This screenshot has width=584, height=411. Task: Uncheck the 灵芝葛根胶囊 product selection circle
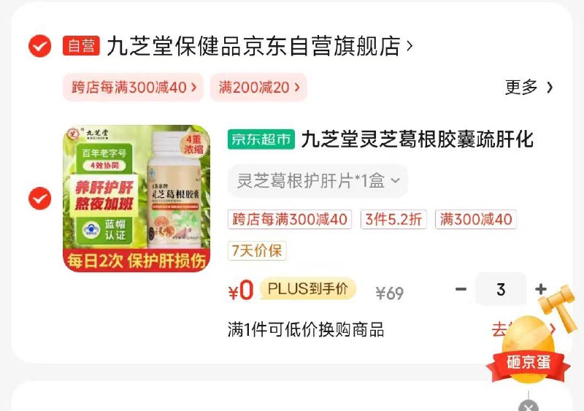(x=40, y=199)
